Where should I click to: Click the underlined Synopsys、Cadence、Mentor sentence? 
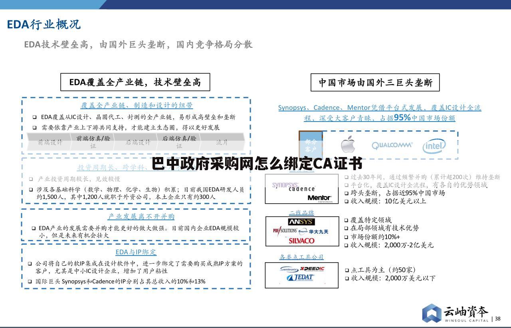click(379, 112)
